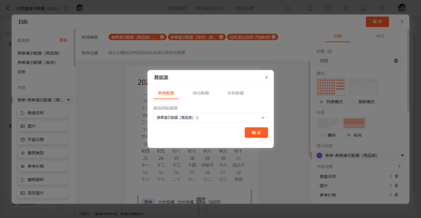The height and width of the screenshot is (218, 421).
Task: Open the 仪表盘设计 tab
Action: (177, 8)
